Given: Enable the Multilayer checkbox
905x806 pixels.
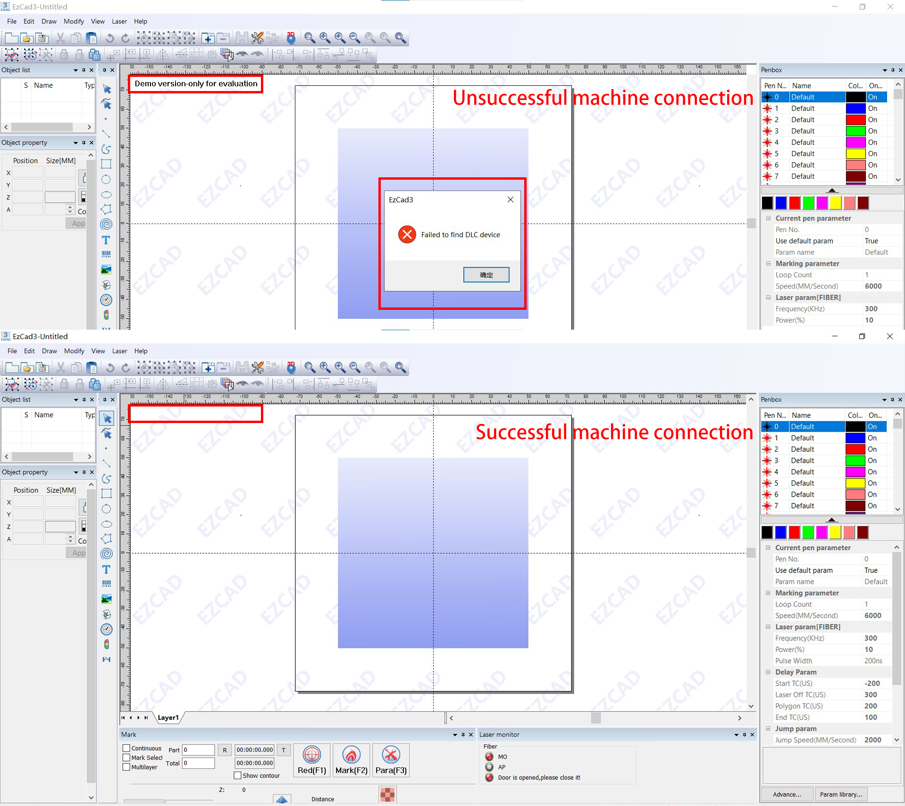Looking at the screenshot, I should (x=126, y=767).
